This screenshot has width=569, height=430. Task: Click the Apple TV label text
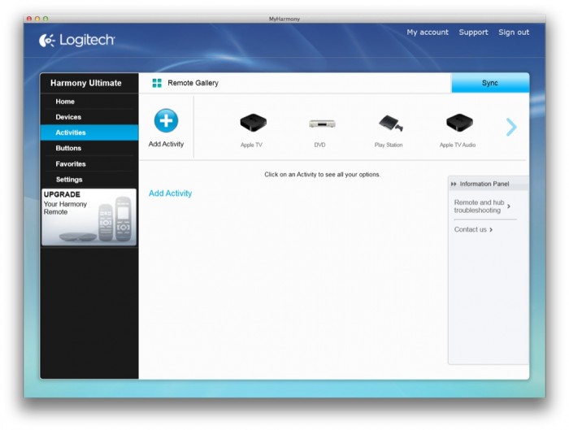pyautogui.click(x=251, y=145)
